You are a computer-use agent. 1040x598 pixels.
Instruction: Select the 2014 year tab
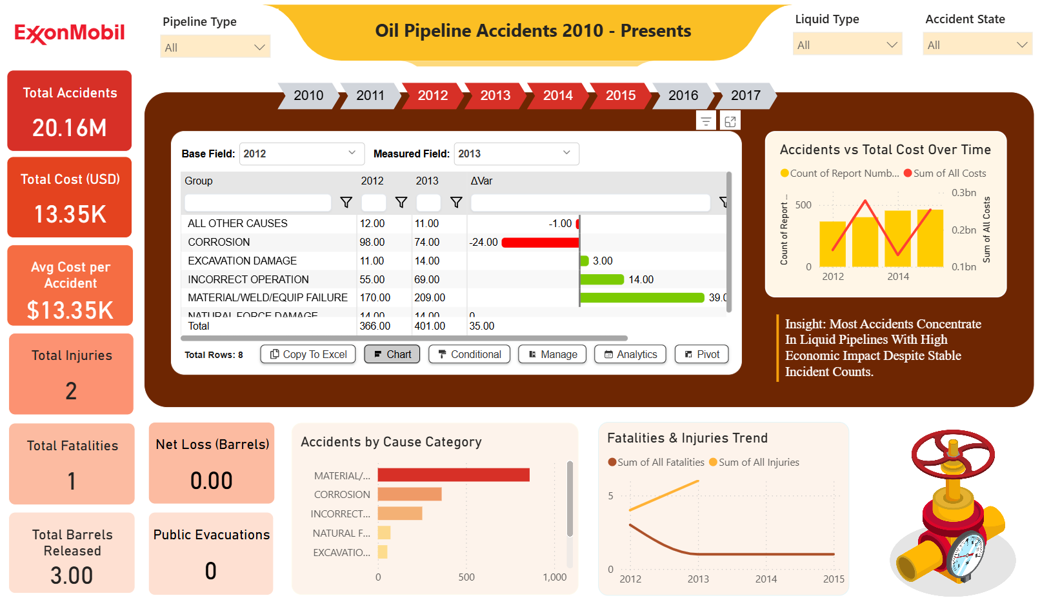point(558,95)
